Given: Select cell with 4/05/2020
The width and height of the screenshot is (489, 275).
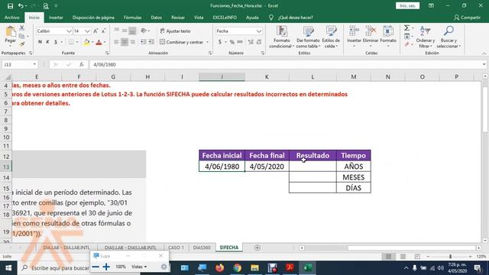Looking at the screenshot, I should tap(267, 167).
